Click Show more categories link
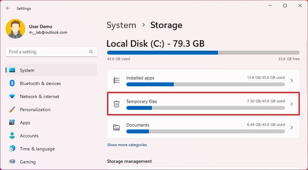 (127, 145)
